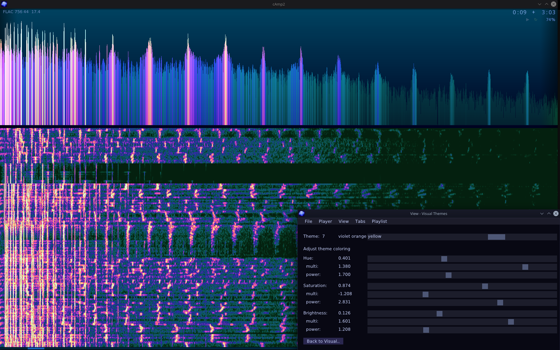Click the Theme: 7 label

(x=314, y=236)
